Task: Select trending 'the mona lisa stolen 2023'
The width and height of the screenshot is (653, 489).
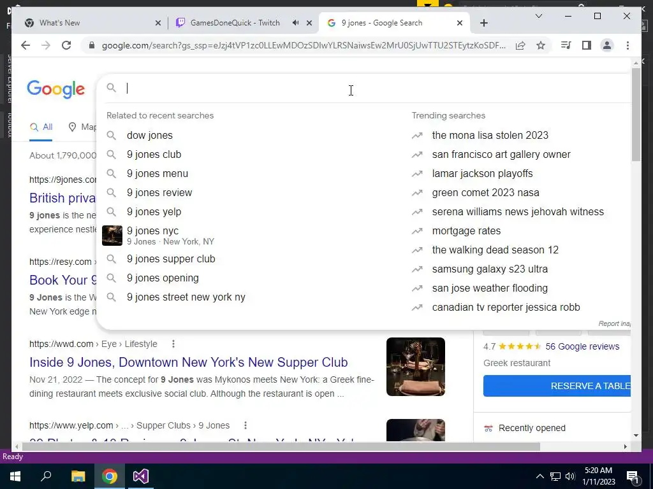Action: (490, 135)
